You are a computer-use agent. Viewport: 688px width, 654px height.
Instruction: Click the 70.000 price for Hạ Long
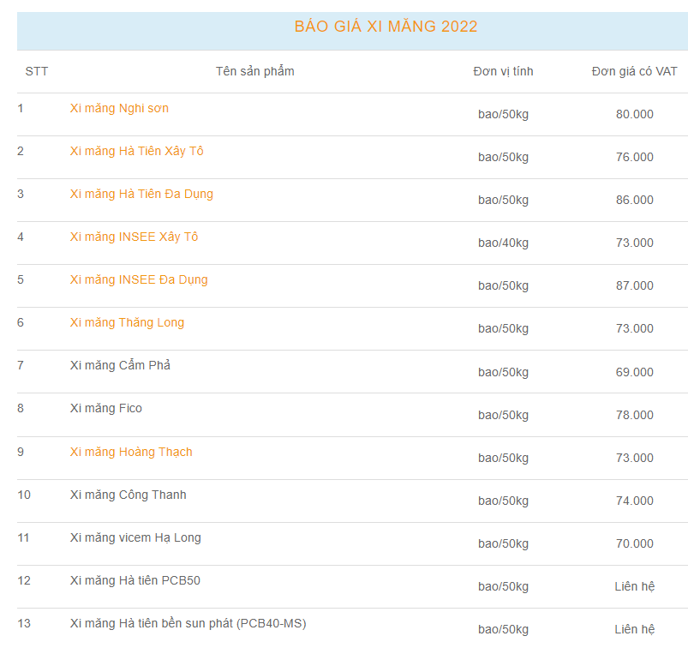635,543
